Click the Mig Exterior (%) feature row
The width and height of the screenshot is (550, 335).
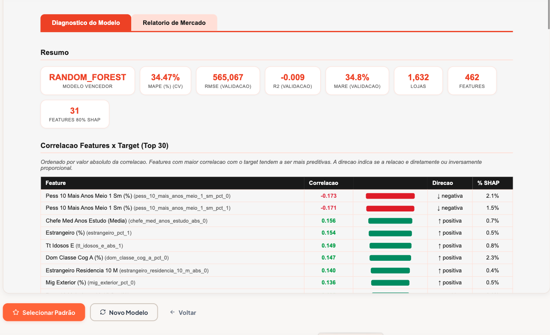pyautogui.click(x=277, y=283)
